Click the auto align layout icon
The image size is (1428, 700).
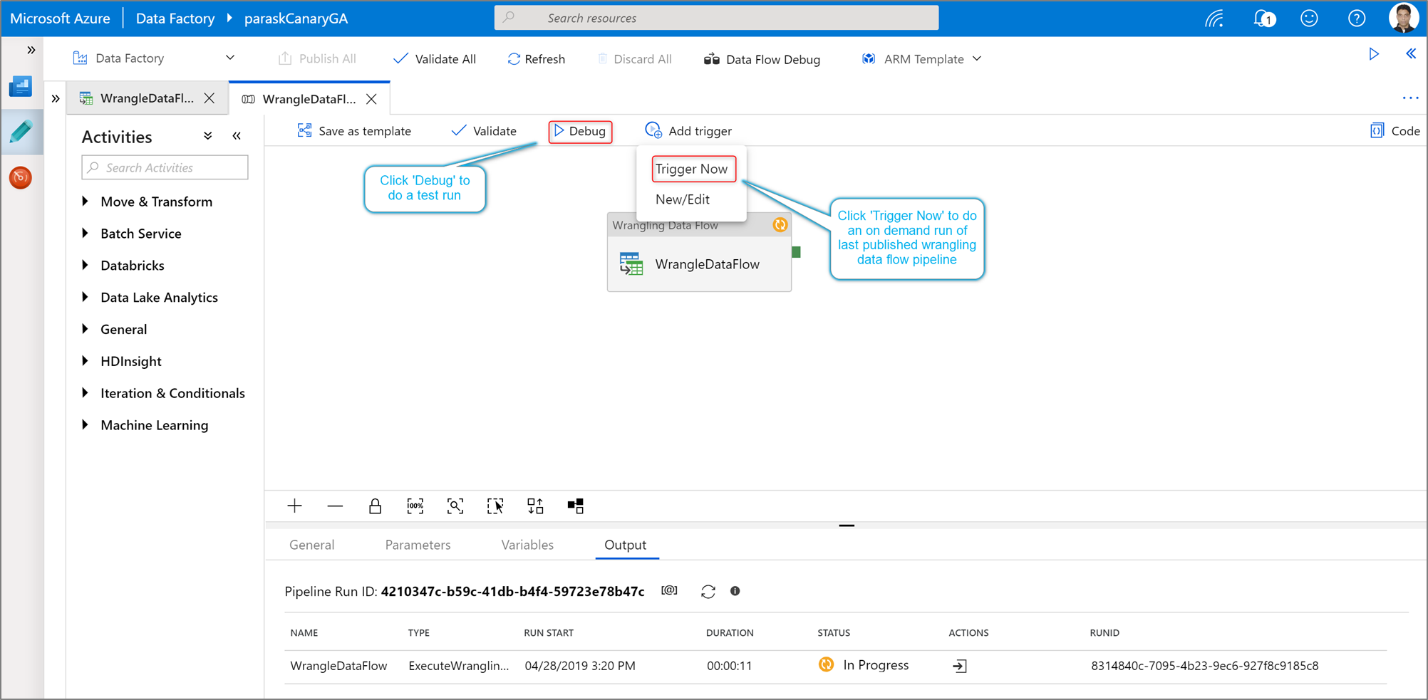(535, 506)
